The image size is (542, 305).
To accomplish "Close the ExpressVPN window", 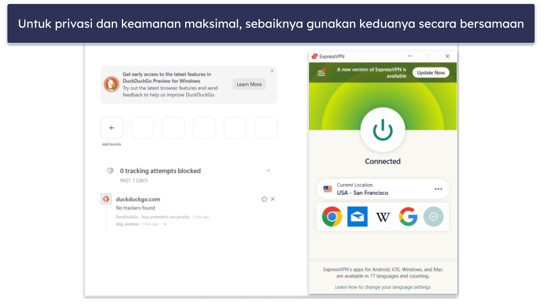I will [447, 56].
